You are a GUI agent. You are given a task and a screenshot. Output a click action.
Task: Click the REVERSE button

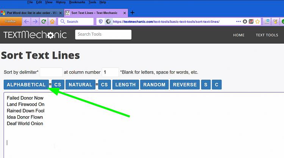point(185,84)
